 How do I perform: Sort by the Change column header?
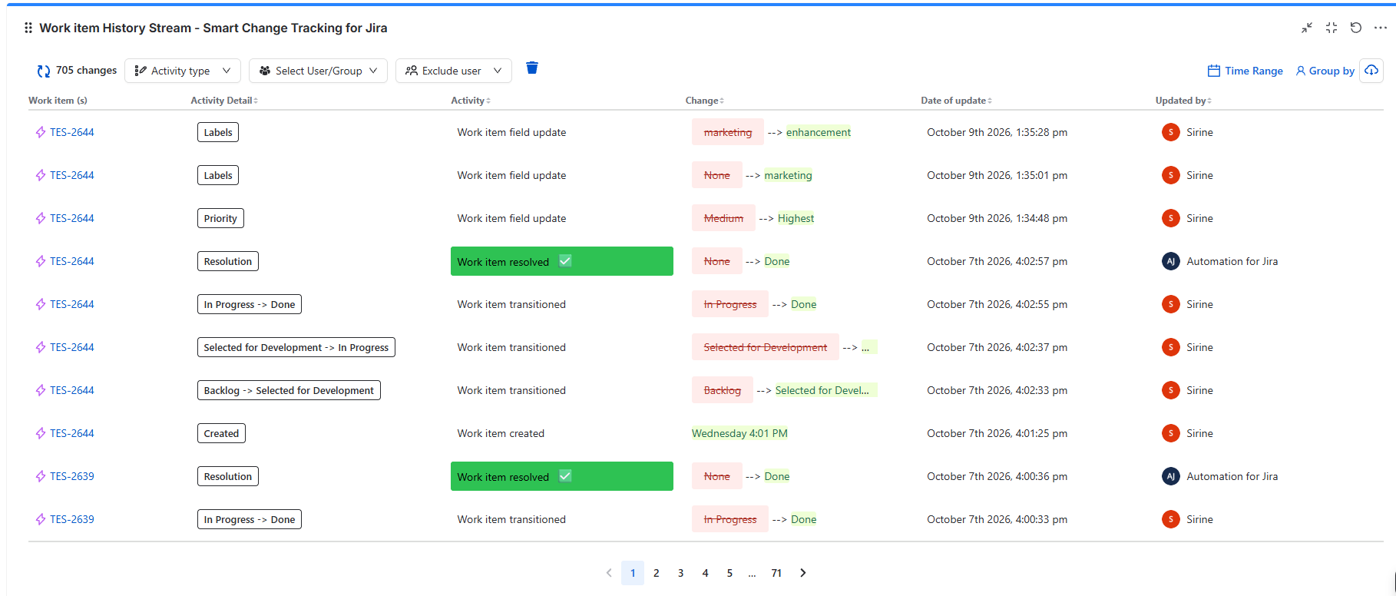tap(705, 101)
